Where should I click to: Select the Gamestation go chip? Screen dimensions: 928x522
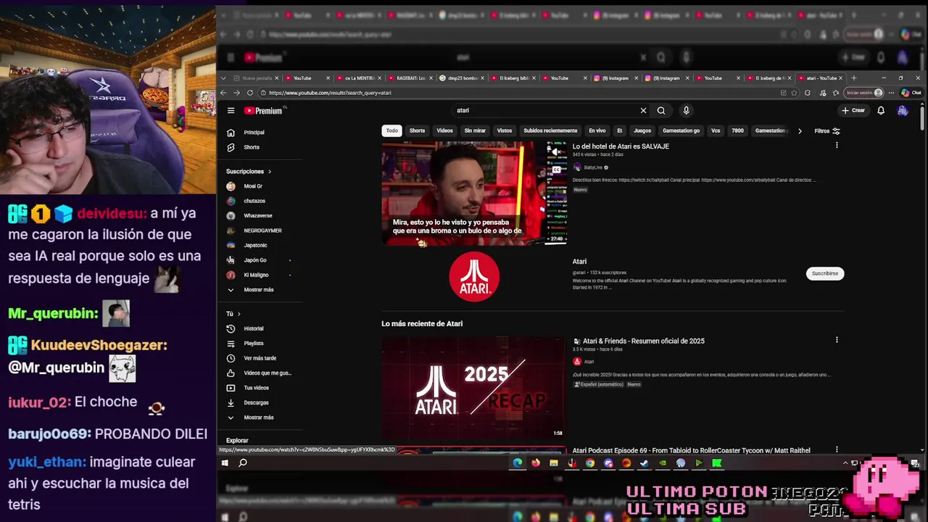coord(681,131)
